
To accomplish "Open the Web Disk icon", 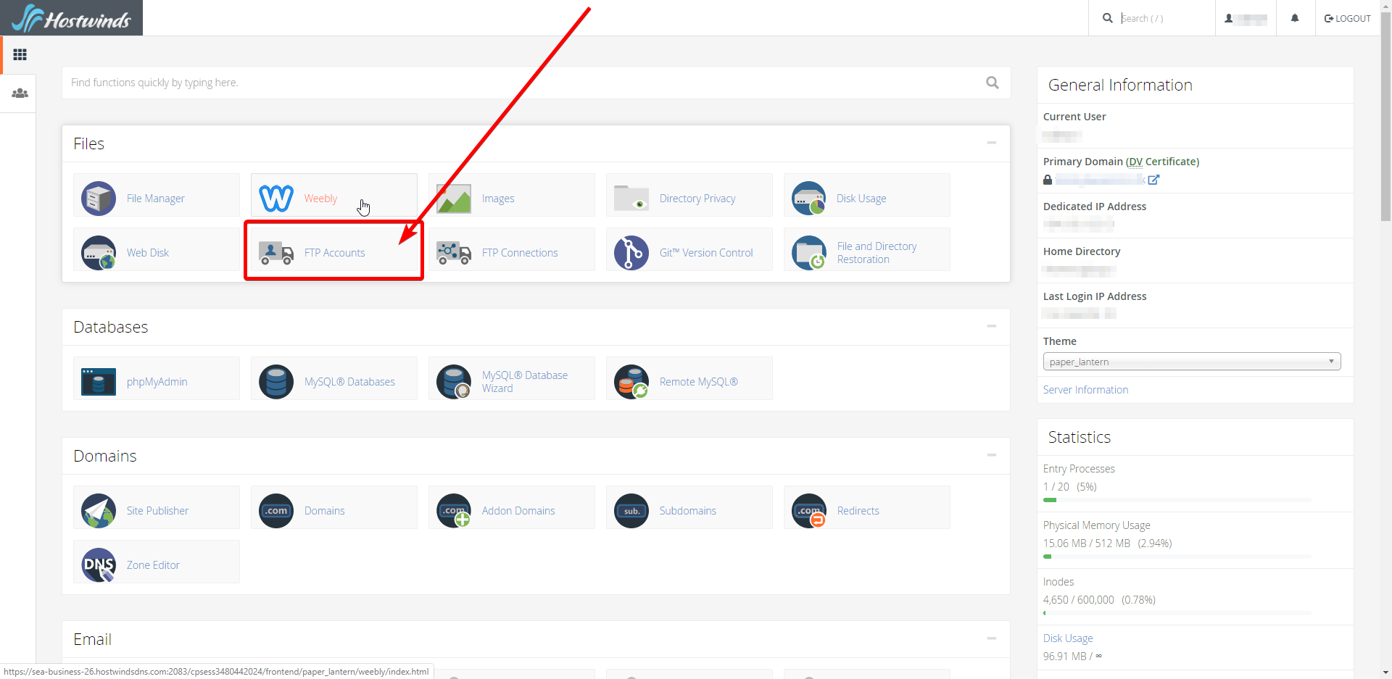I will [x=99, y=253].
